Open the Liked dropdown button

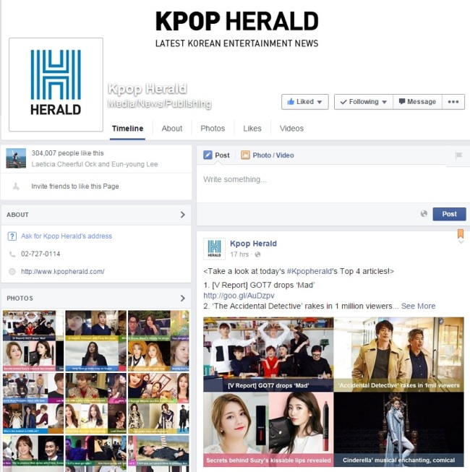(304, 102)
